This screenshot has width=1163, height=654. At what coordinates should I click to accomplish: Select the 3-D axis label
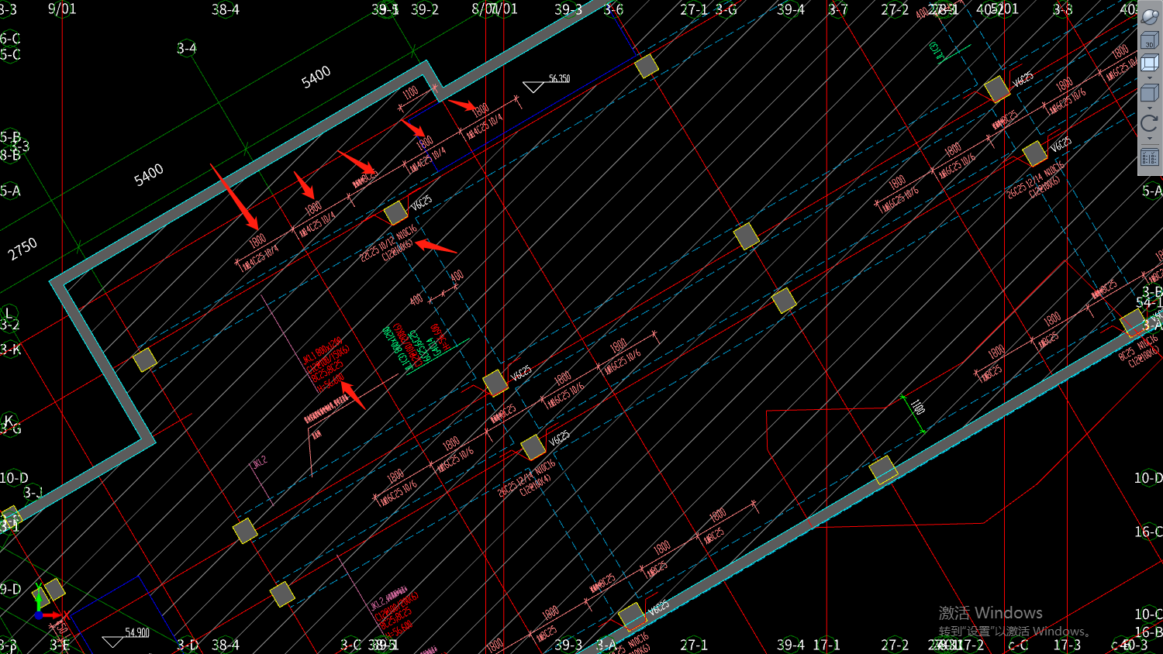(x=188, y=645)
